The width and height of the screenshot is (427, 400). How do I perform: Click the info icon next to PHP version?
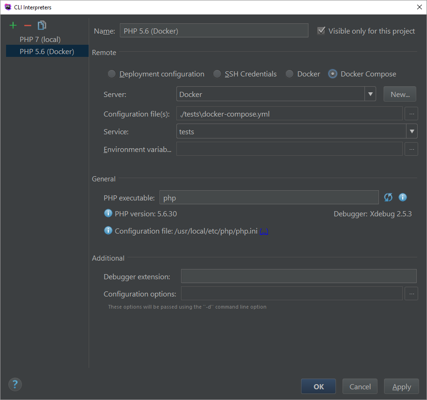[x=108, y=214]
